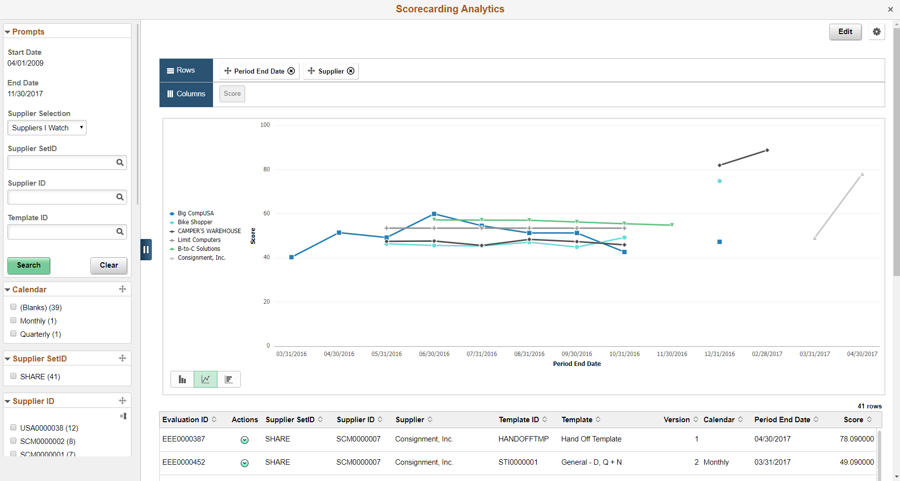Open Actions menu for evaluation EEE0000387
Image resolution: width=900 pixels, height=481 pixels.
point(245,440)
